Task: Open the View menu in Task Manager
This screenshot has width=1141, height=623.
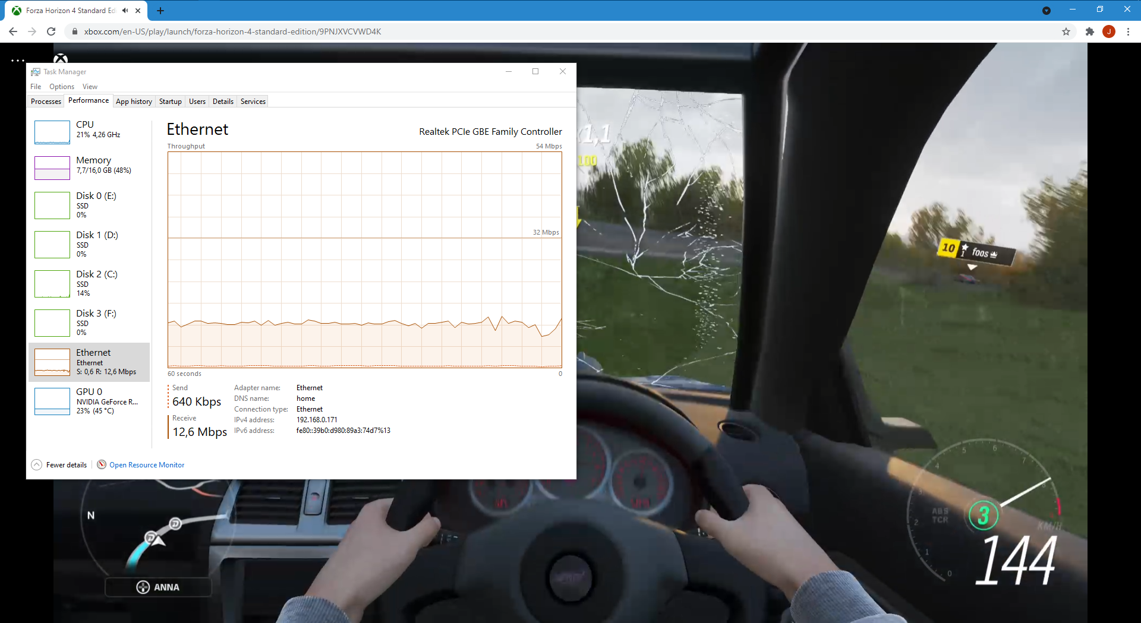Action: pyautogui.click(x=90, y=87)
